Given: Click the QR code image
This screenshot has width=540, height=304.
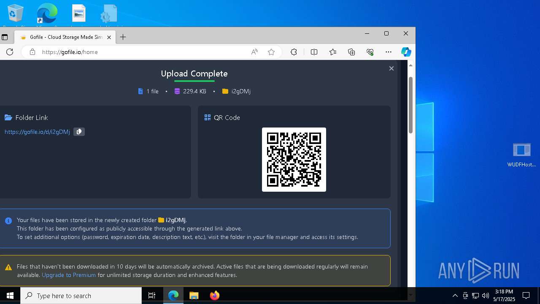Looking at the screenshot, I should tap(294, 160).
